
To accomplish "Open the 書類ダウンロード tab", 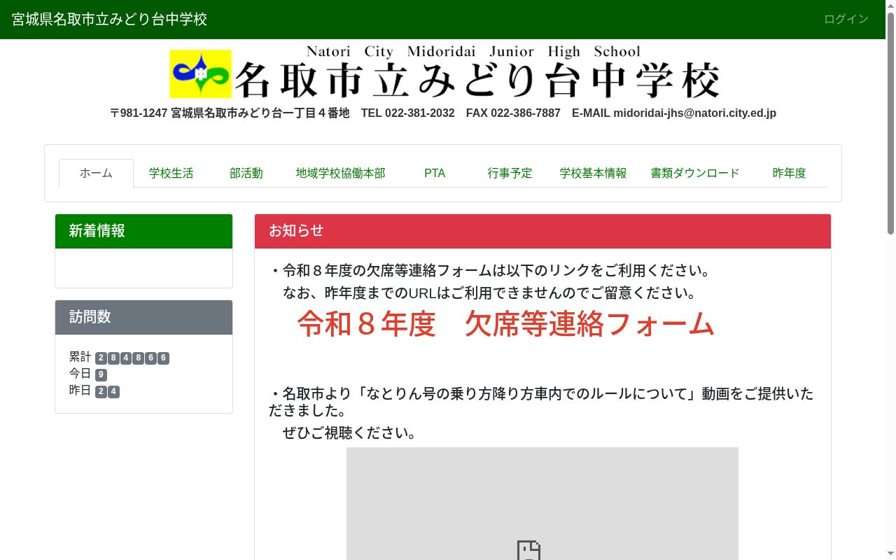I will [x=695, y=173].
